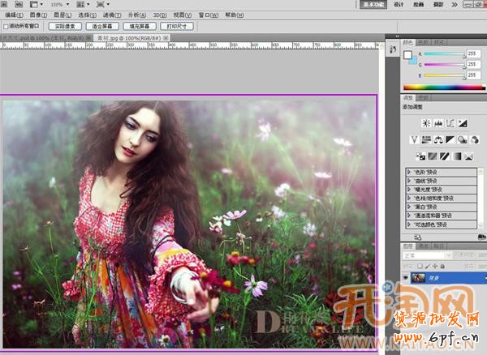Add a Color Balance adjustment
The width and height of the screenshot is (487, 355).
[438, 139]
